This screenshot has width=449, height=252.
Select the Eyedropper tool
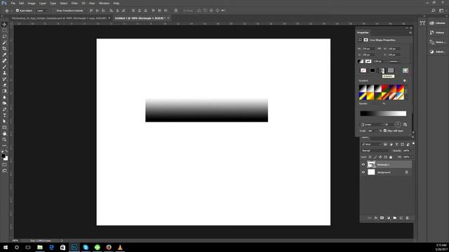click(4, 55)
